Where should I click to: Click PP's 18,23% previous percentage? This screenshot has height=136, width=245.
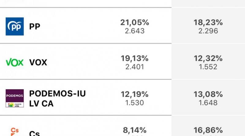click(208, 22)
